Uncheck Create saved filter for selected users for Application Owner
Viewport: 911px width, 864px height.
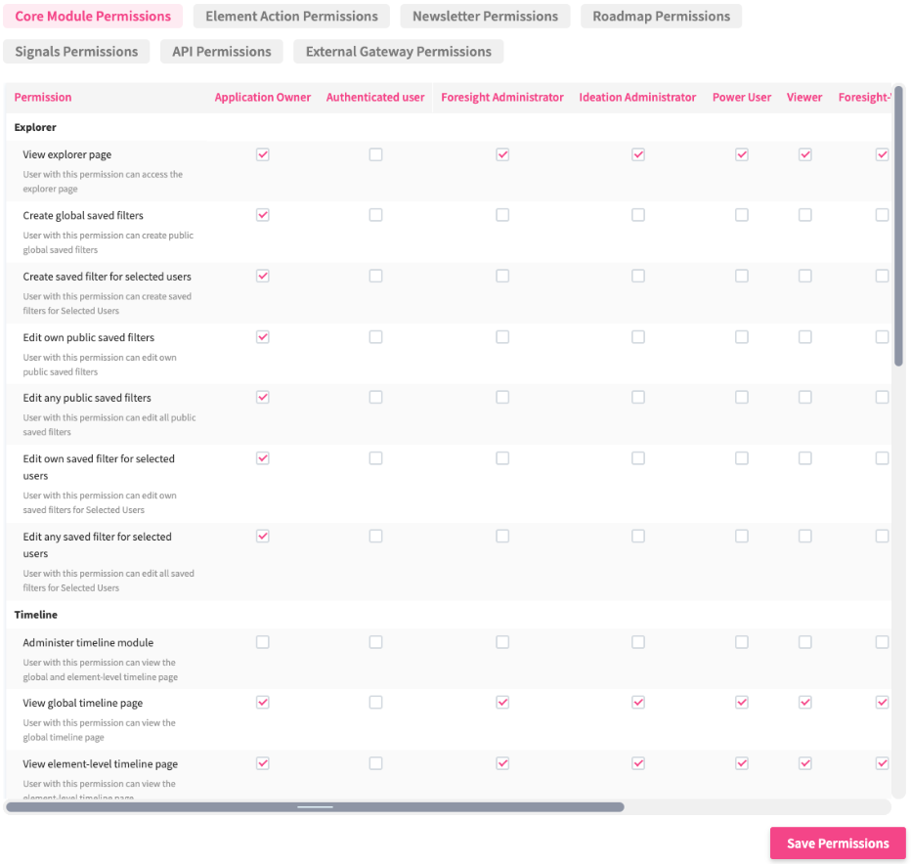[x=262, y=277]
